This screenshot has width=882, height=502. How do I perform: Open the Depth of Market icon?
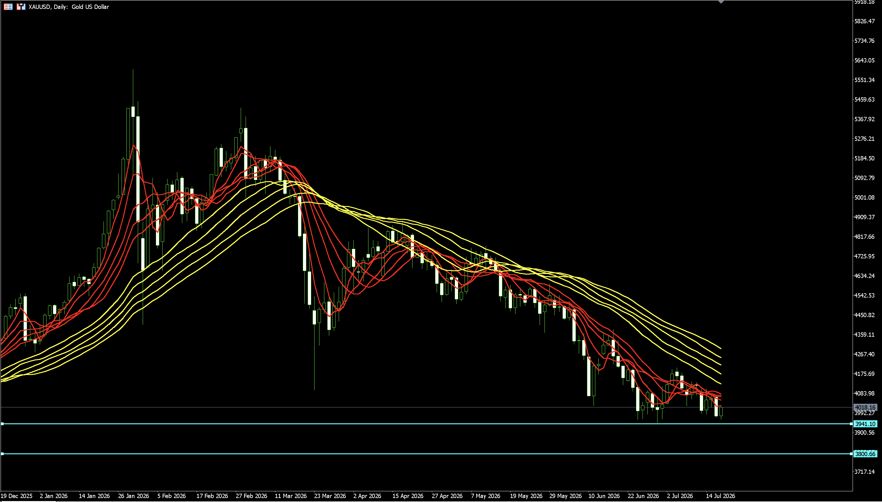point(21,6)
